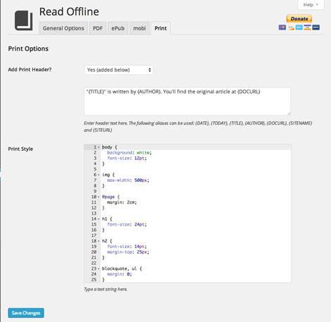Click the Read Offline book icon
The height and width of the screenshot is (322, 331).
[x=23, y=20]
